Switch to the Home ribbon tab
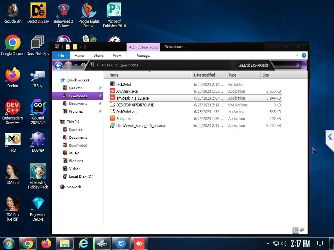The height and width of the screenshot is (250, 334). pos(79,55)
